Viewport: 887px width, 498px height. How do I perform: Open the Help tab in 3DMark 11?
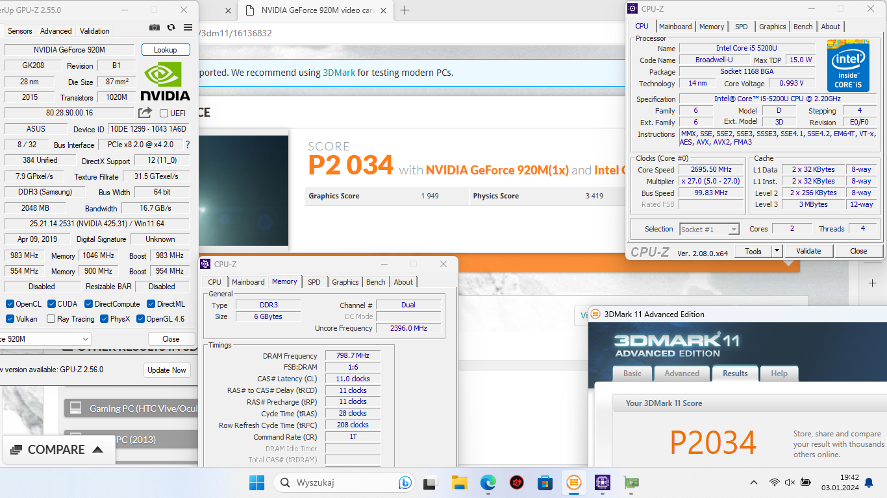coord(779,373)
